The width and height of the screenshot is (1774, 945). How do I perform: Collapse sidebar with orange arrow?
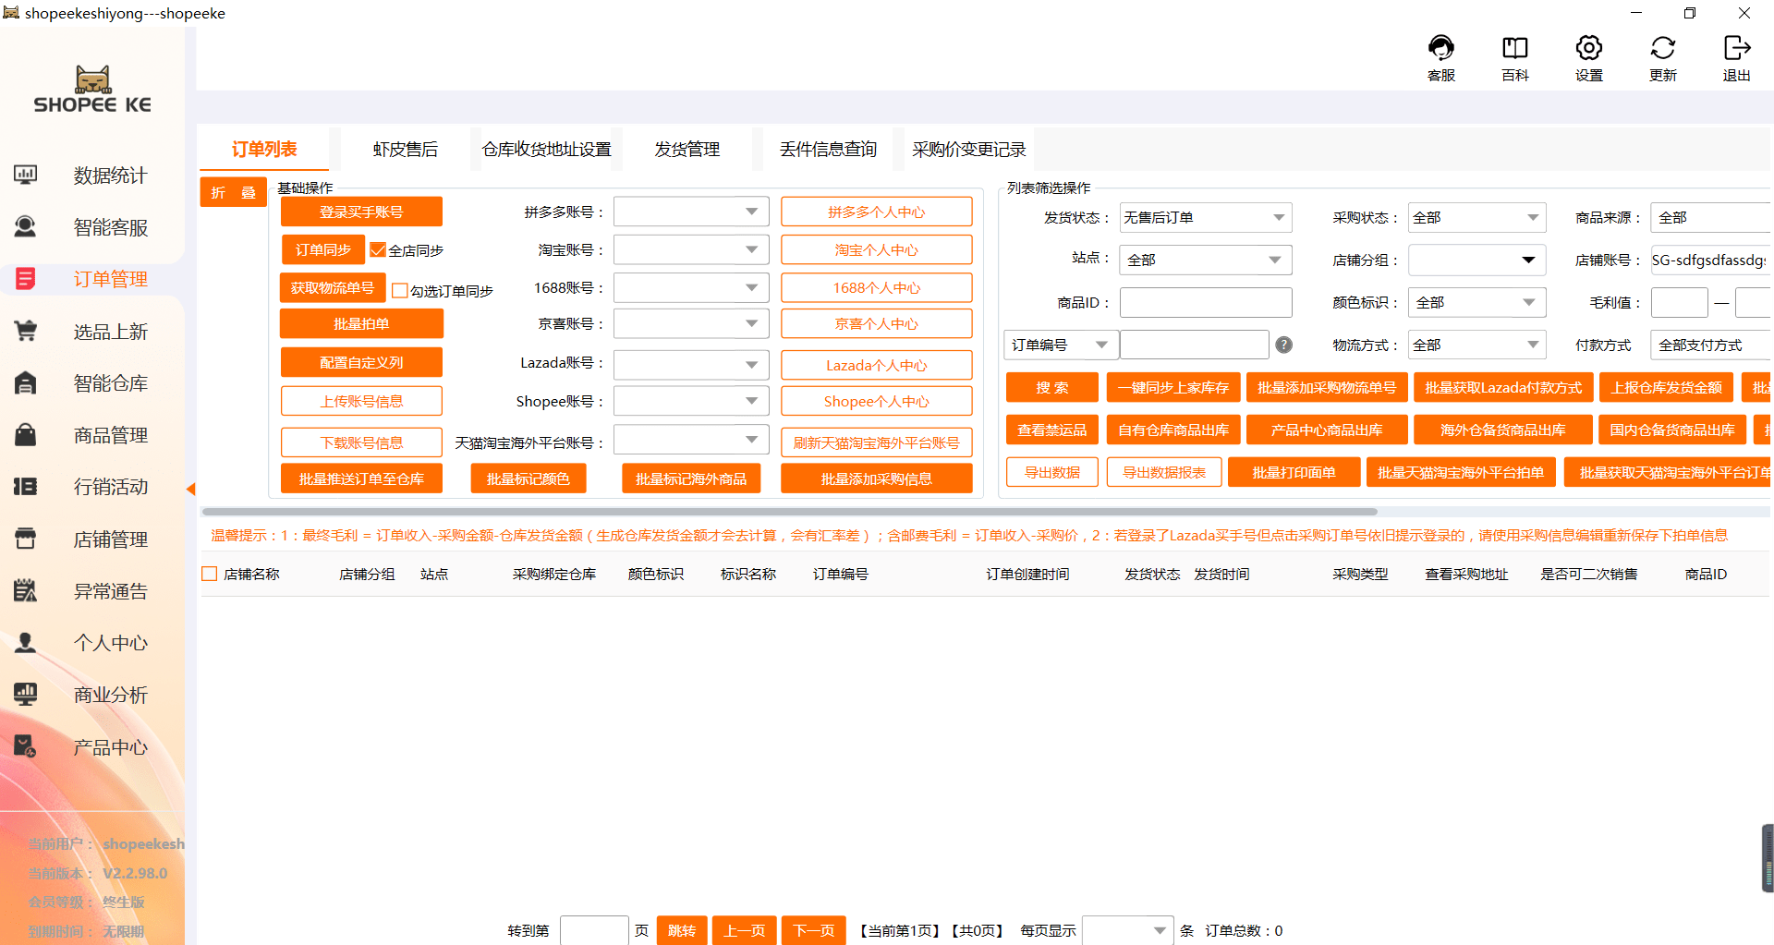coord(190,489)
